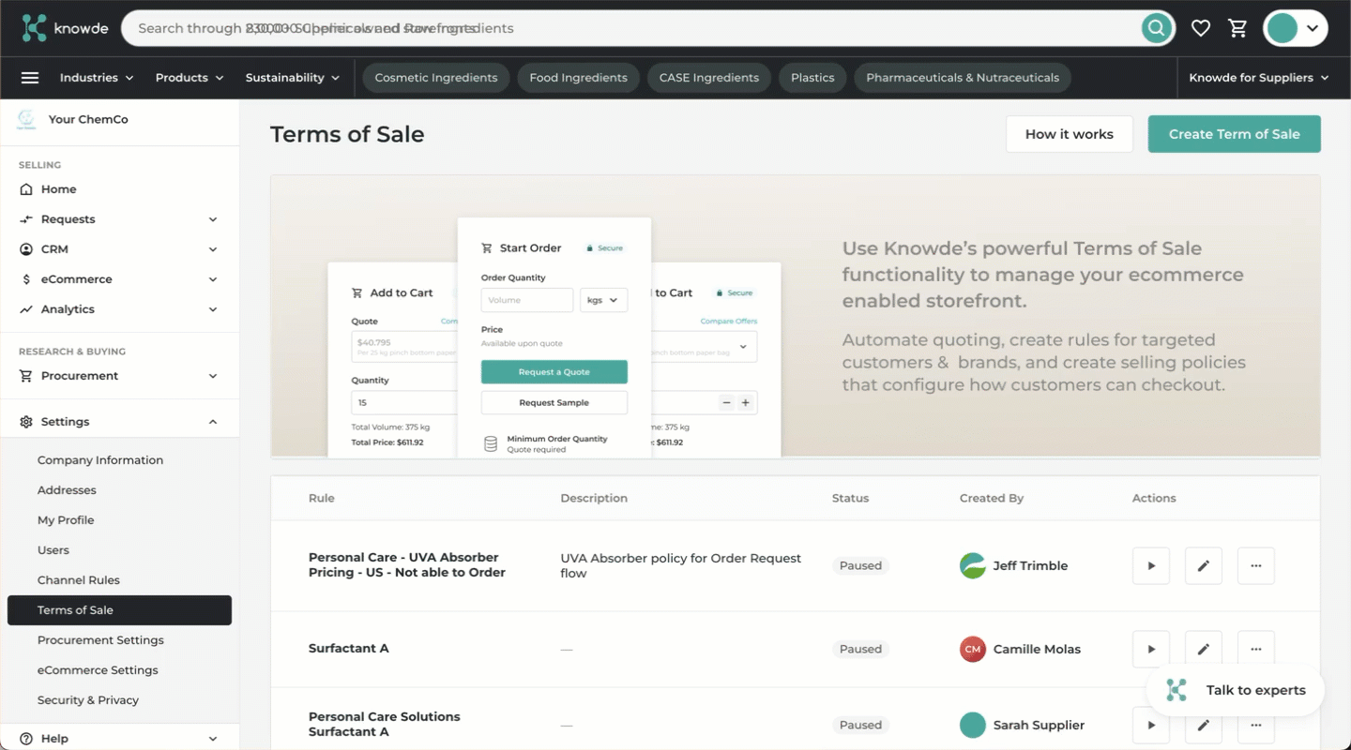
Task: Click the search magnifier button
Action: pyautogui.click(x=1157, y=28)
